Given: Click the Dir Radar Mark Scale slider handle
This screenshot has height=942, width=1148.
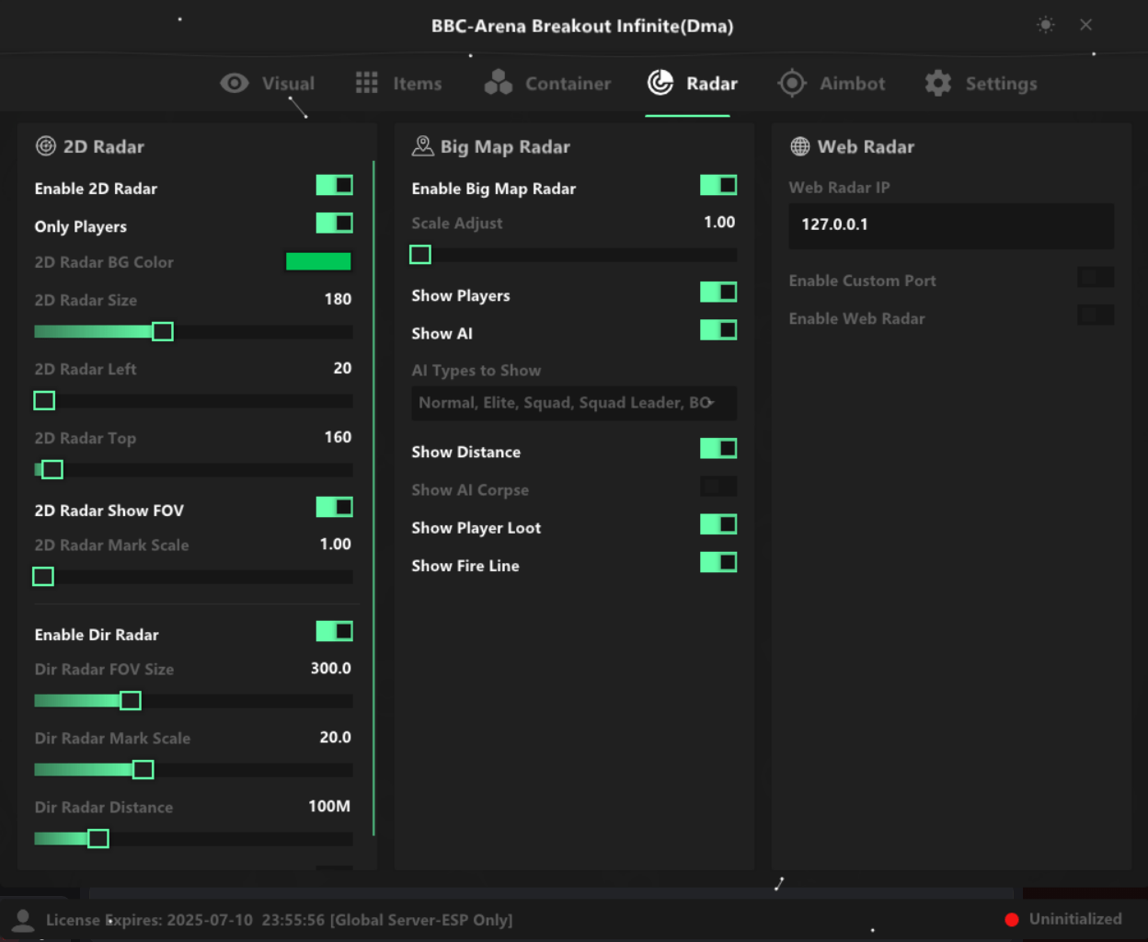Looking at the screenshot, I should click(x=143, y=770).
